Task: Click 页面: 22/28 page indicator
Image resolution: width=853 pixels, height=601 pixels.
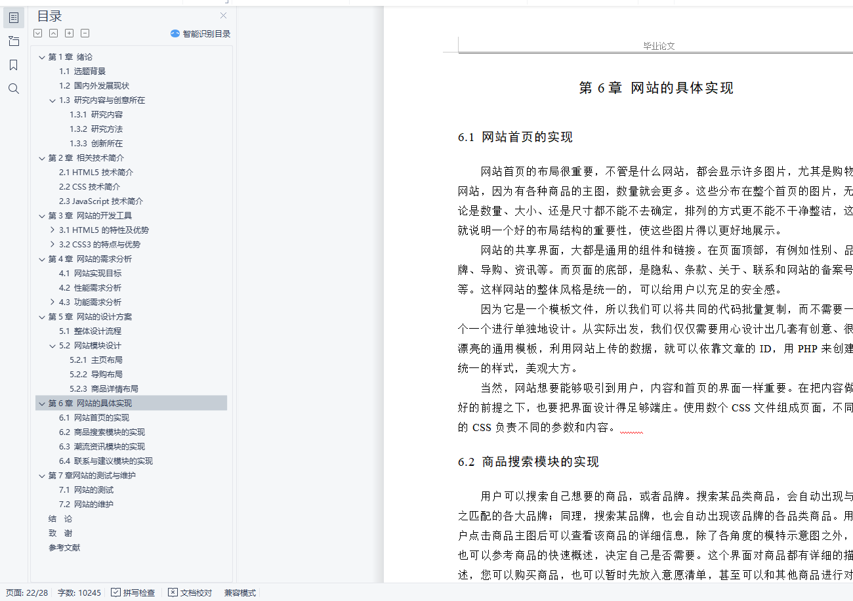Action: [x=27, y=592]
